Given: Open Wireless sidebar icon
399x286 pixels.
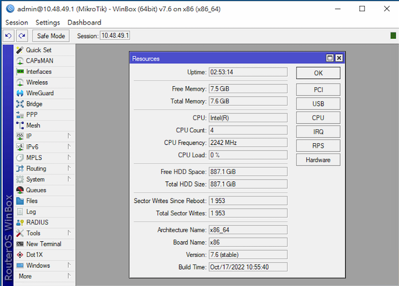Looking at the screenshot, I should 20,82.
